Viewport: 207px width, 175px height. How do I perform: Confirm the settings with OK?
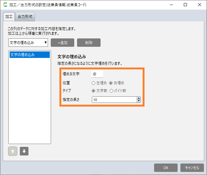pos(166,168)
